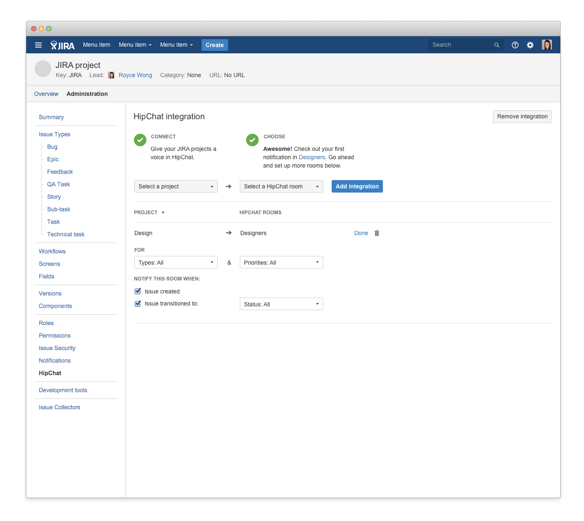Open Permissions in the sidebar
Viewport: 584px width, 521px height.
coord(55,336)
